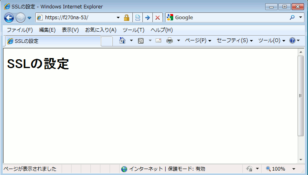Image resolution: width=308 pixels, height=175 pixels.
Task: Click the Compatibility View icon
Action: point(138,18)
